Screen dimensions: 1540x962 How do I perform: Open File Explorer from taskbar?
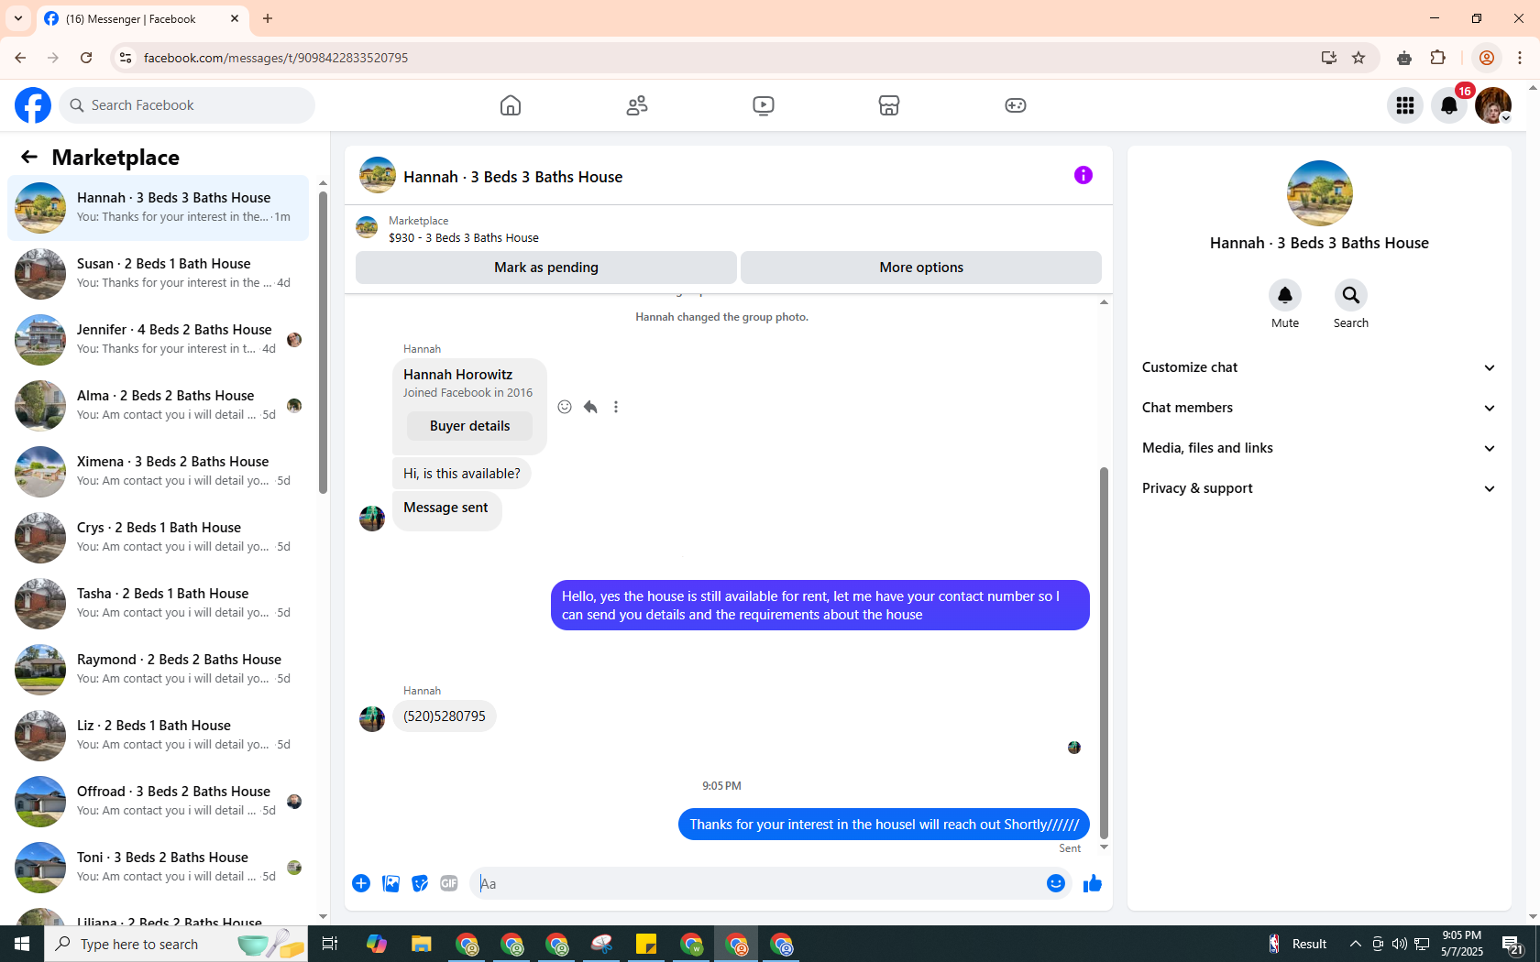[x=421, y=944]
